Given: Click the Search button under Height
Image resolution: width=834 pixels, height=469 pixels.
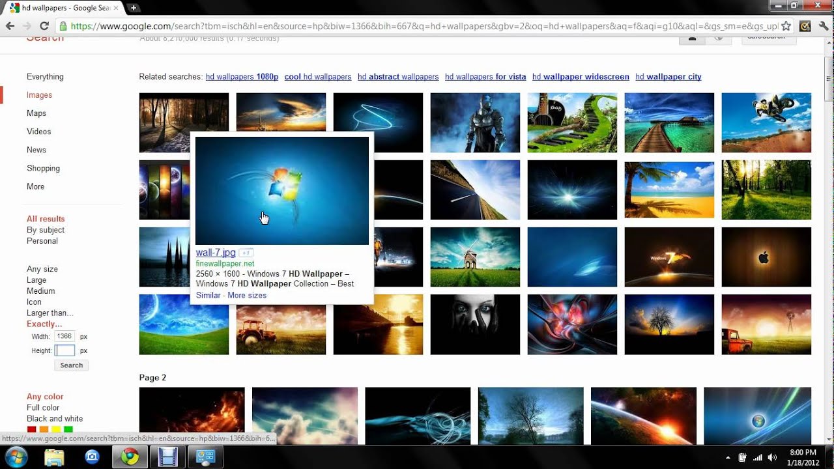Looking at the screenshot, I should tap(71, 365).
